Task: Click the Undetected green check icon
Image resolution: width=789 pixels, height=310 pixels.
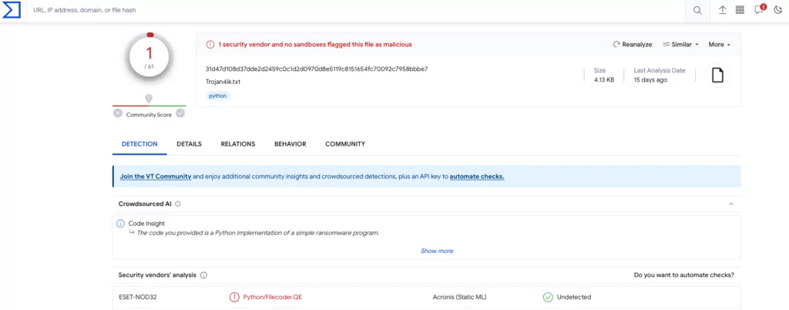Action: point(548,297)
